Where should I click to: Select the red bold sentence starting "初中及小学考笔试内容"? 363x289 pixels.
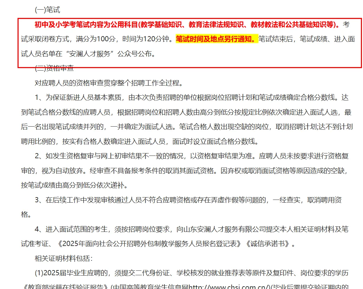click(187, 24)
